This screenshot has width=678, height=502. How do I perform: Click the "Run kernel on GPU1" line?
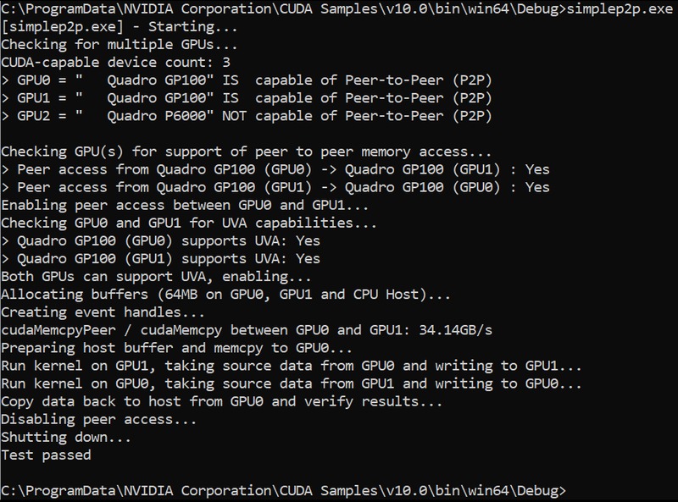[x=292, y=366]
